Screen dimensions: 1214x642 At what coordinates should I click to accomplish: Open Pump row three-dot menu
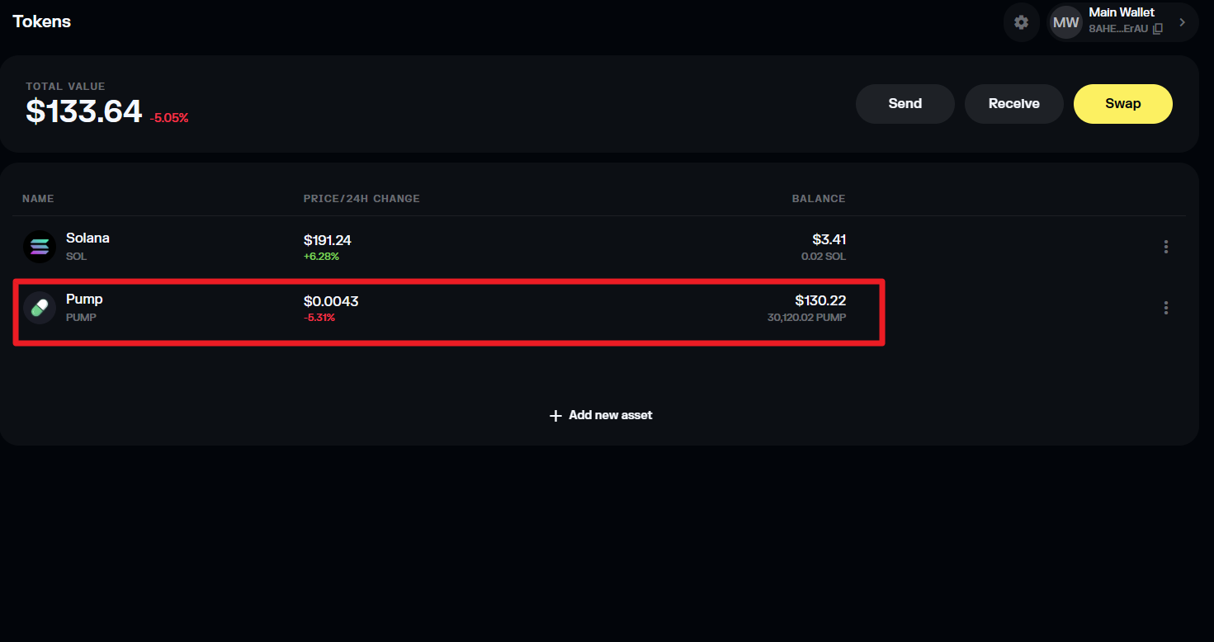point(1166,308)
